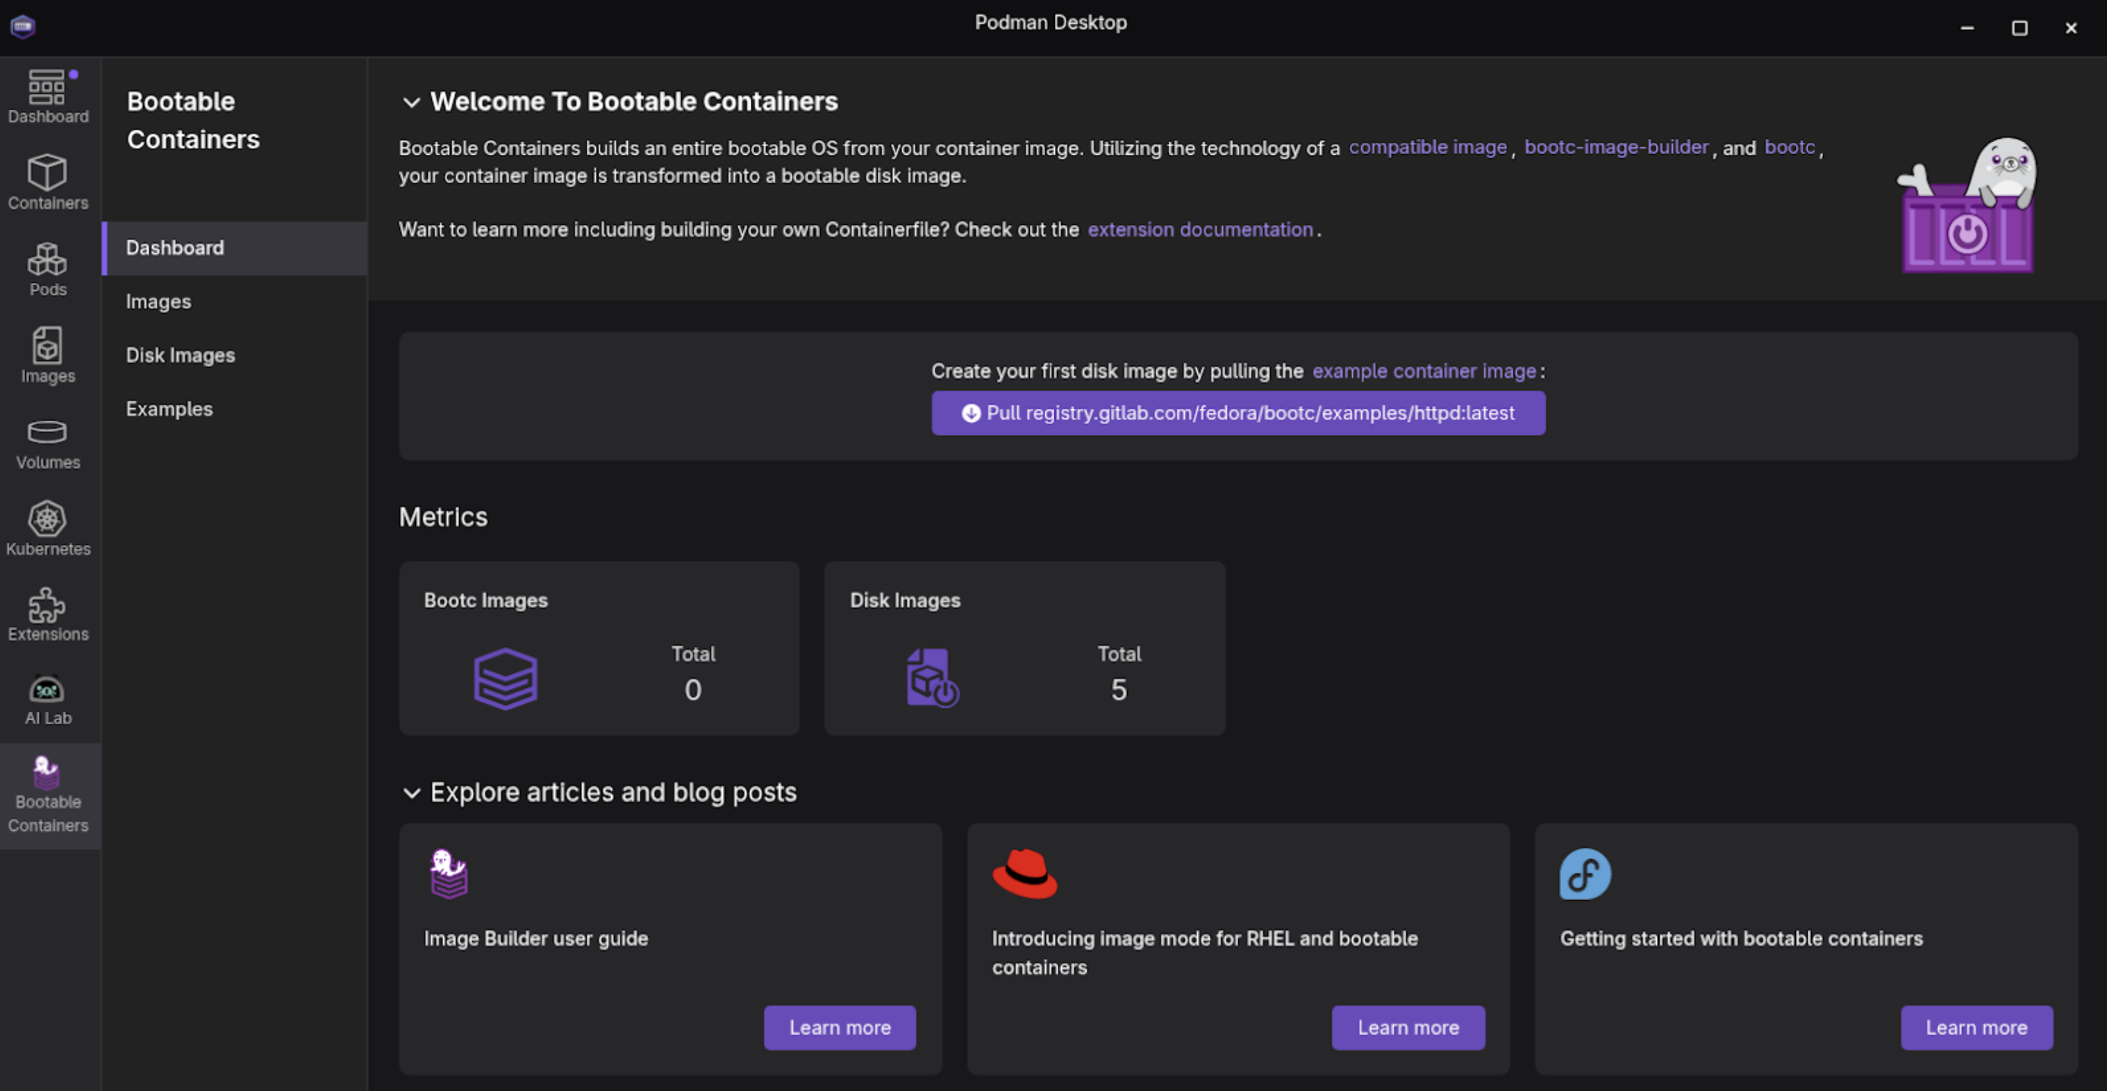2107x1091 pixels.
Task: Select Disk Images in the navigation menu
Action: tap(180, 355)
